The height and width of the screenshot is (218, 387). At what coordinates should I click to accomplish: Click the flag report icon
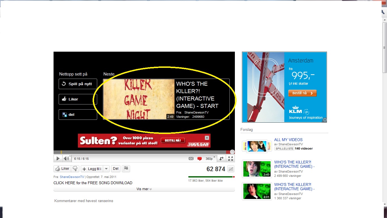126,169
